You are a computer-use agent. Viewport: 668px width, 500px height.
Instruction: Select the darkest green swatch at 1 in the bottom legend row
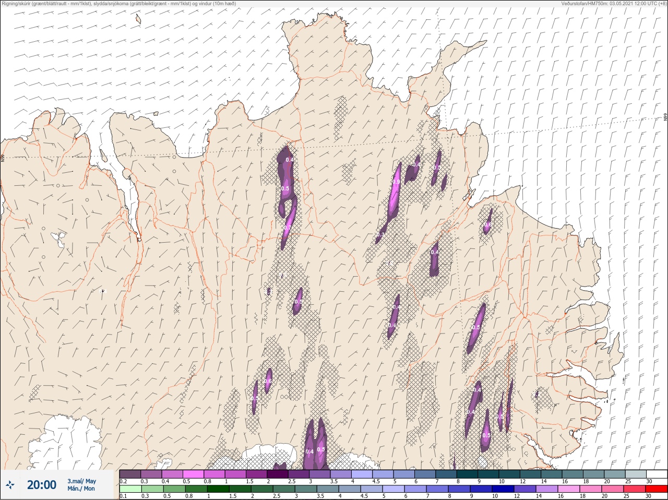click(x=218, y=489)
